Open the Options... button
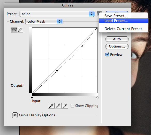 click(117, 46)
